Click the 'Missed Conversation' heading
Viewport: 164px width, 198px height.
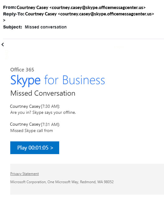click(43, 93)
